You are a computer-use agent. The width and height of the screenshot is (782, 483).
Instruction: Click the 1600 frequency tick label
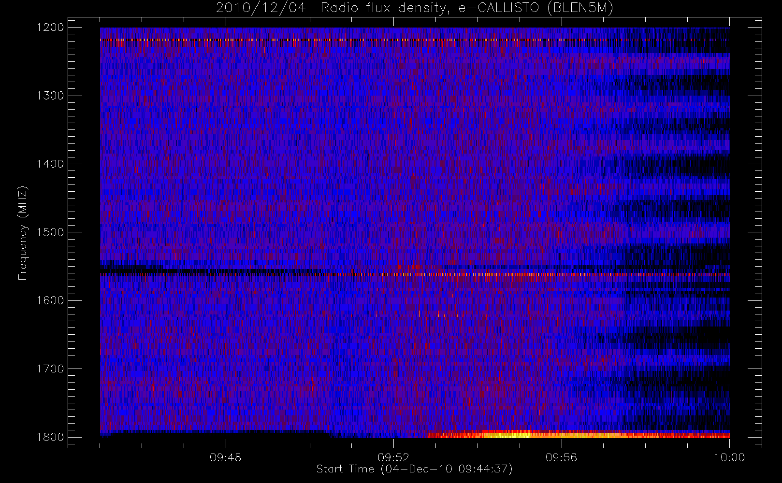point(50,300)
